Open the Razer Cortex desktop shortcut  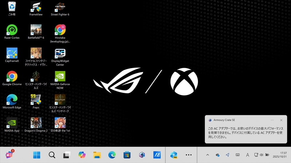12,30
